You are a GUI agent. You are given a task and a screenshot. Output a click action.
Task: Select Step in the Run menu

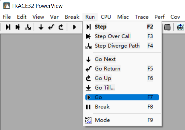pyautogui.click(x=100, y=27)
